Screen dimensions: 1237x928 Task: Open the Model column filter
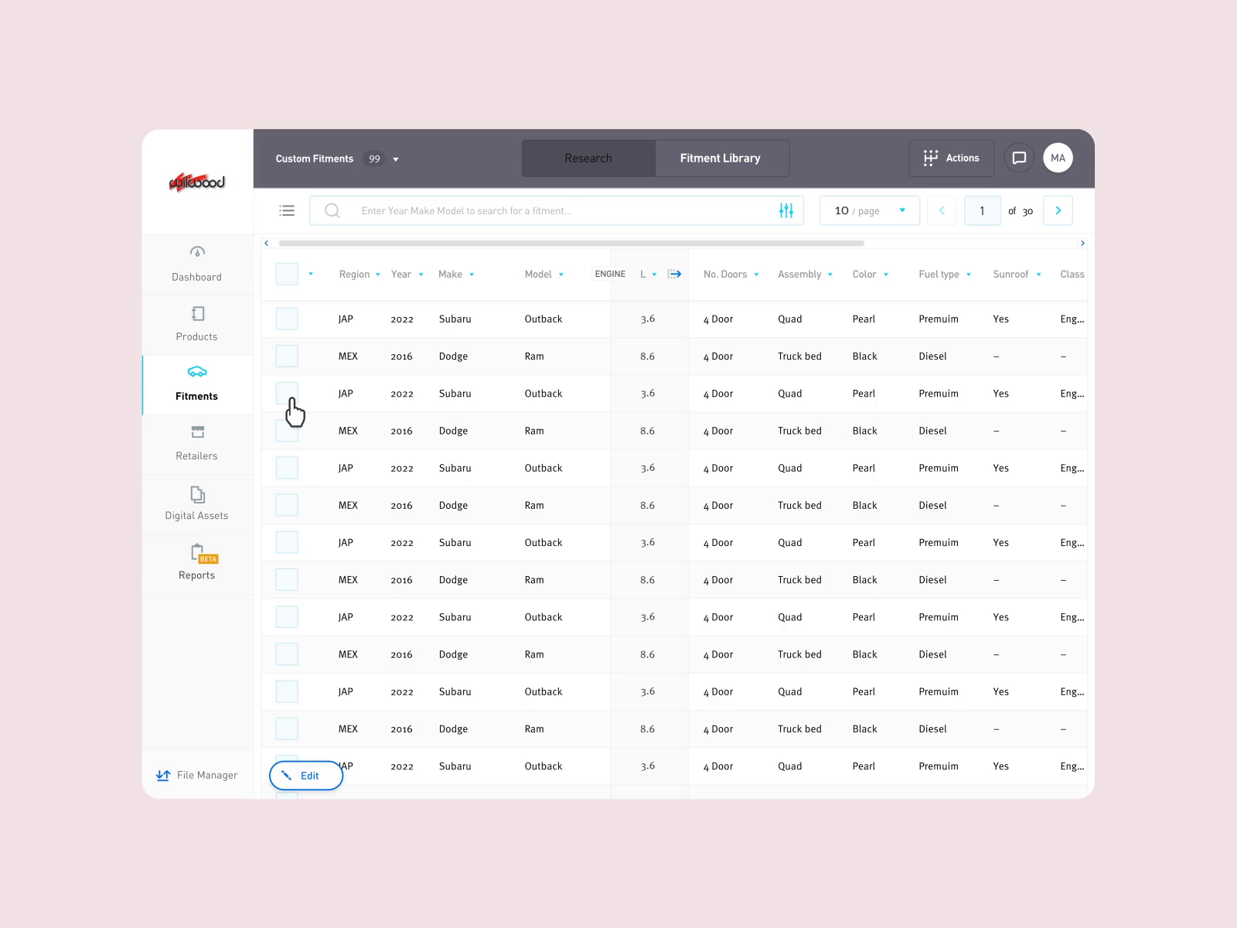561,275
